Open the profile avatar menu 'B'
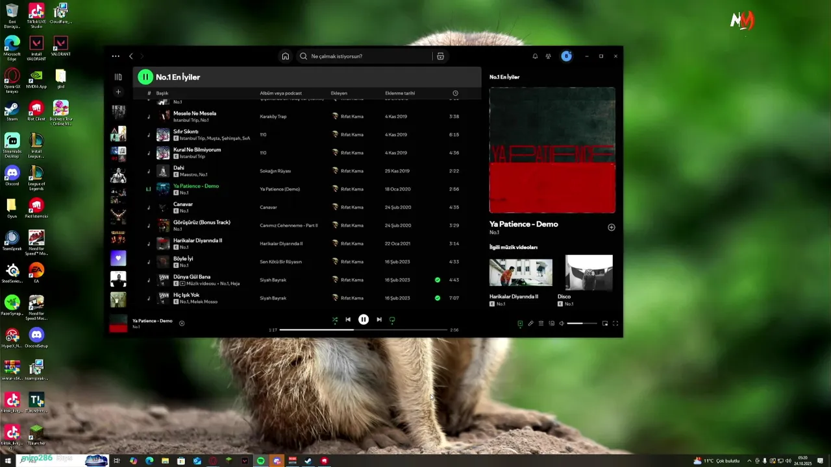Screen dimensions: 831x467 [566, 56]
